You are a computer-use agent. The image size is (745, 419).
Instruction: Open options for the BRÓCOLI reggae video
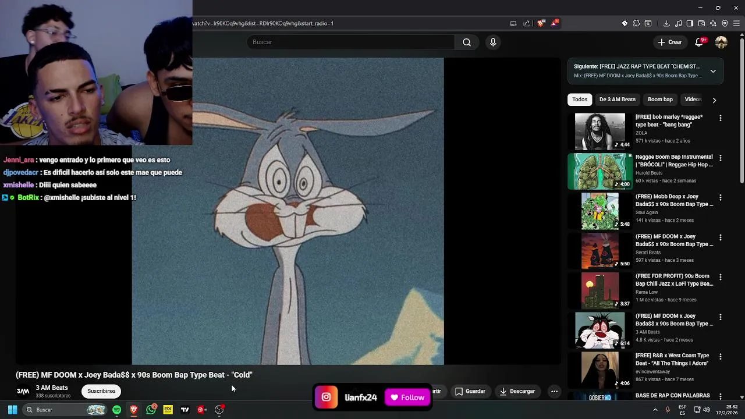point(720,158)
